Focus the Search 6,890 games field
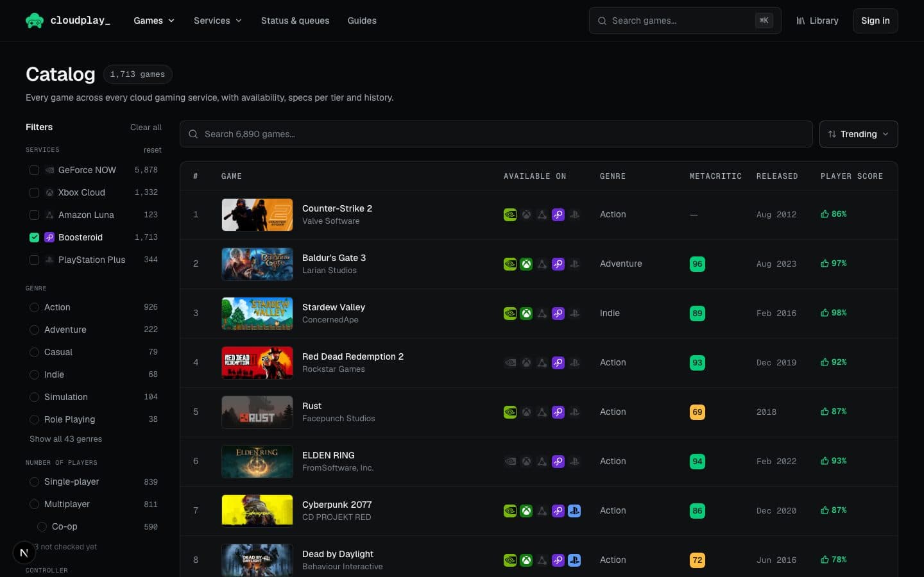This screenshot has width=924, height=577. [496, 134]
